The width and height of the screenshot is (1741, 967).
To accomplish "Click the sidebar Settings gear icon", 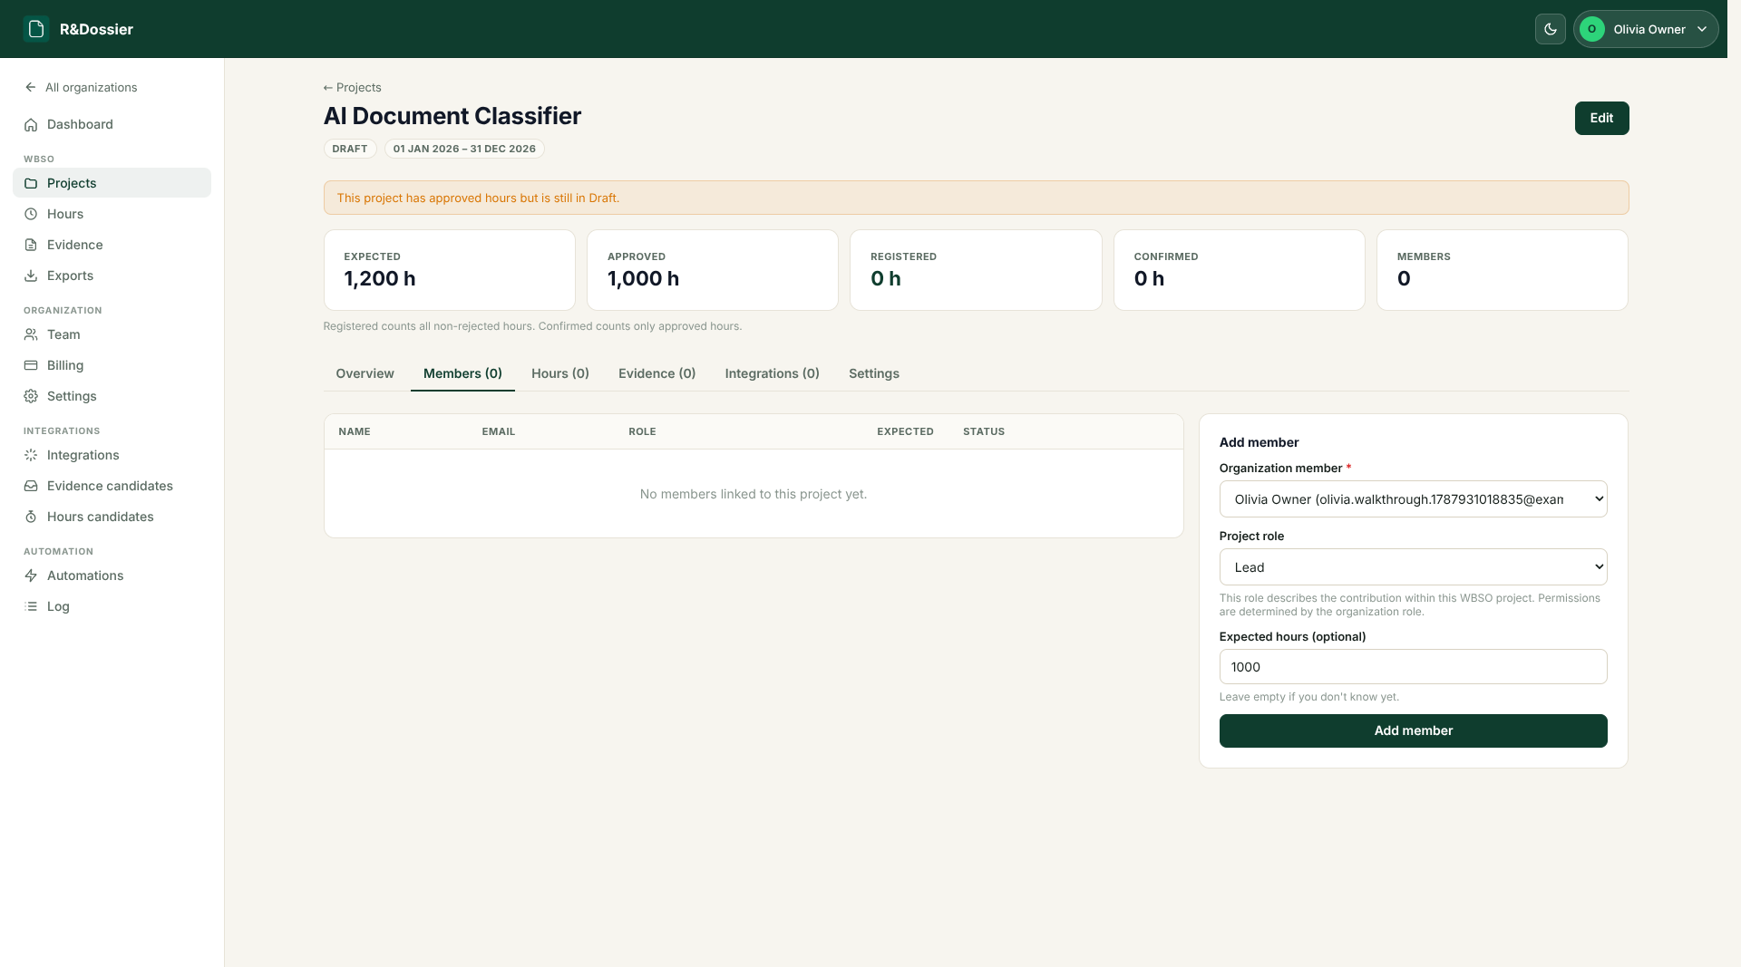I will click(31, 396).
